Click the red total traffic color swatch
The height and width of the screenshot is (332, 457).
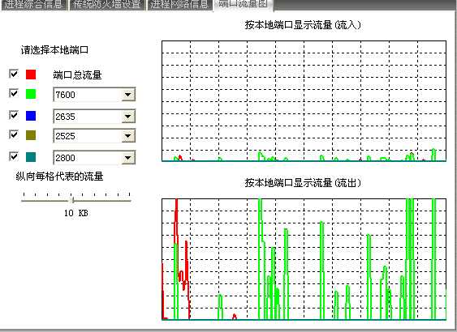coord(31,74)
